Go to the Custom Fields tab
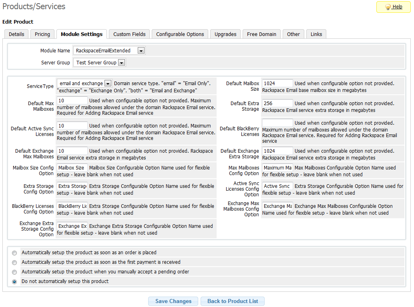Screen dimensions: 414x307 click(x=129, y=34)
